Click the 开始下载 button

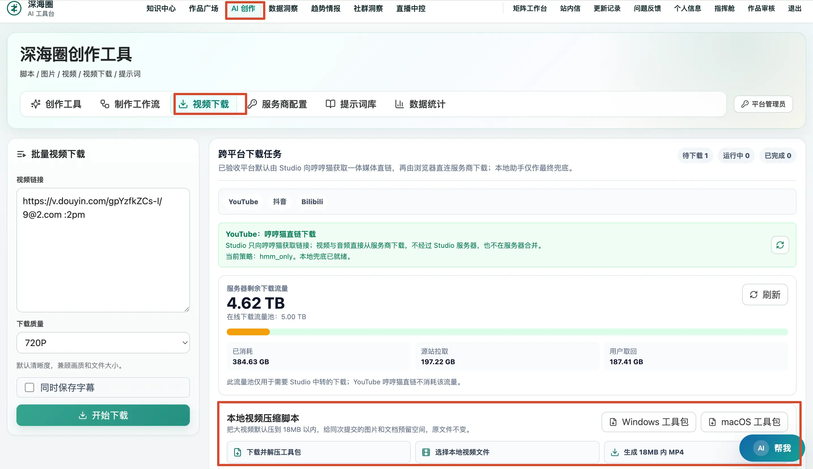tap(103, 415)
